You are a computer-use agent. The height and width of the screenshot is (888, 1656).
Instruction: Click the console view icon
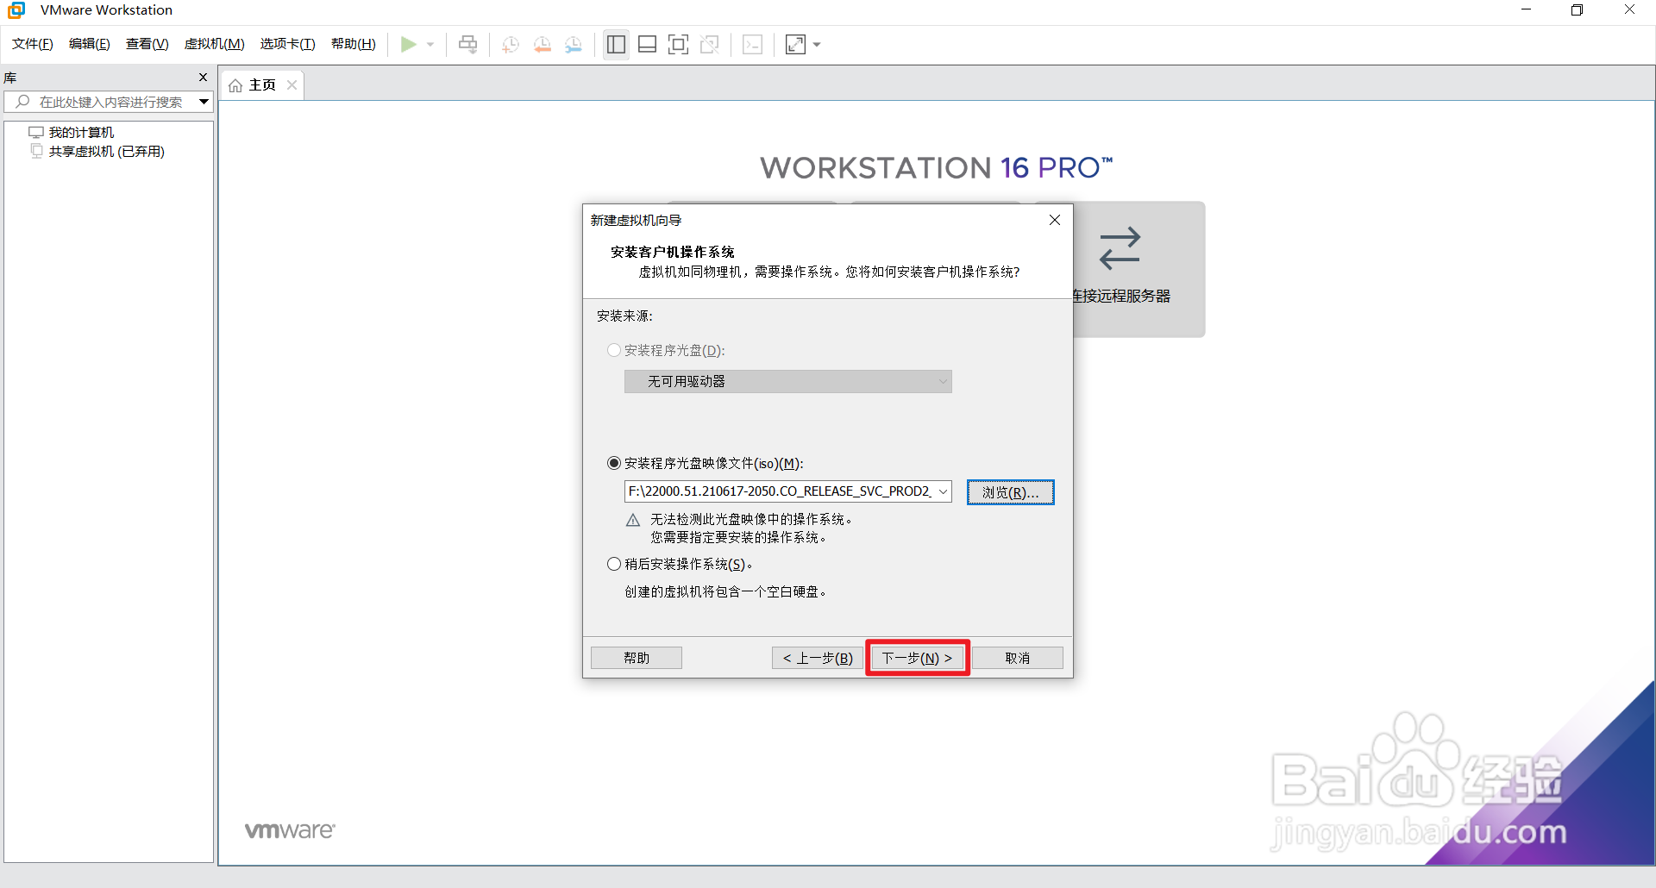coord(752,44)
